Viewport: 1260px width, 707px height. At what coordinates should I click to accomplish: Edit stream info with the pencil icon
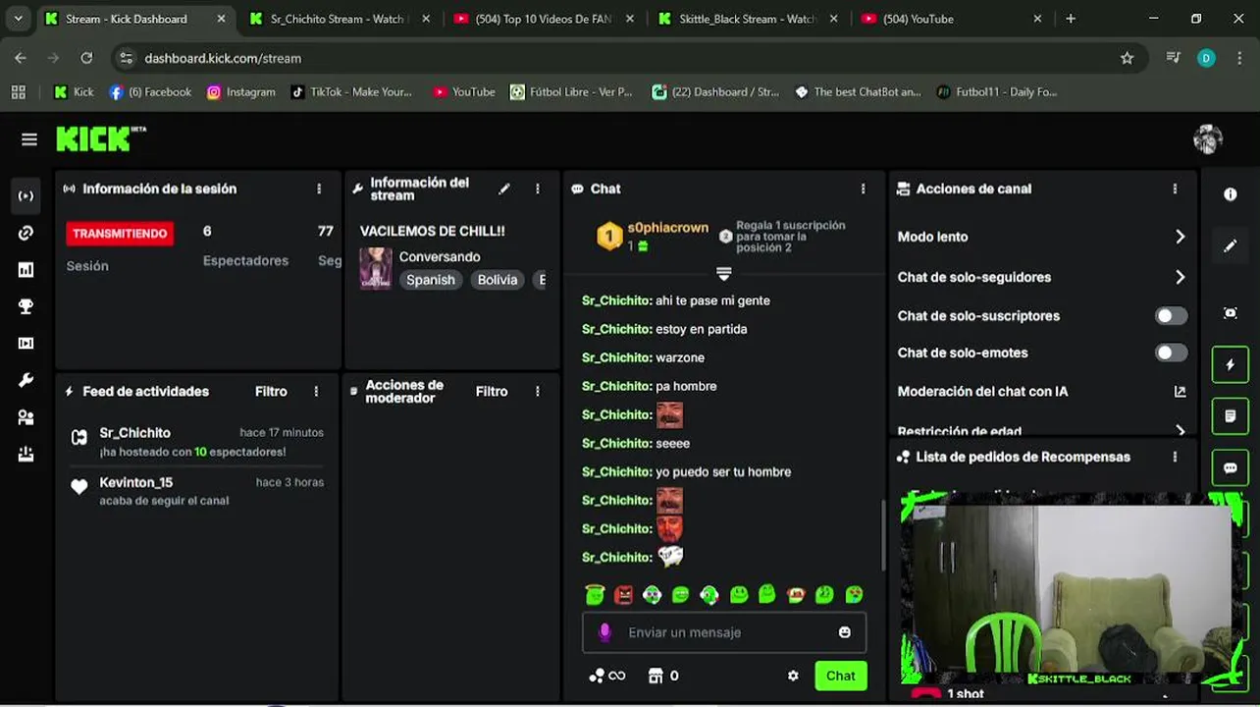click(504, 189)
